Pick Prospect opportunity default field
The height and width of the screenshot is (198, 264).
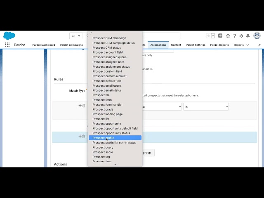(x=115, y=128)
